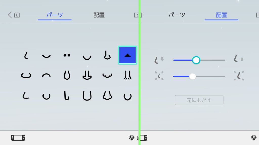This screenshot has width=259, height=145.
Task: Choose the small arch-shaped nose
Action: pos(47,75)
